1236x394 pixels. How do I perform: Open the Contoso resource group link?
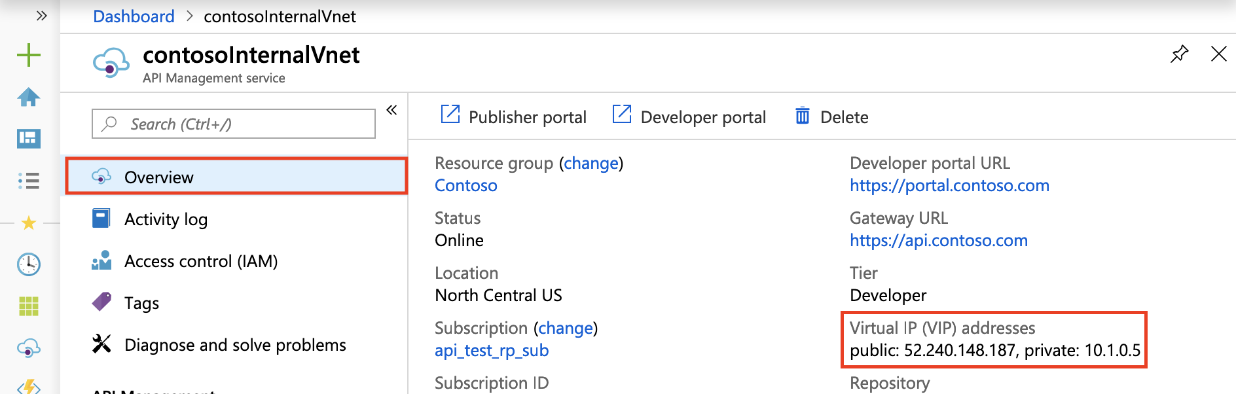[466, 185]
